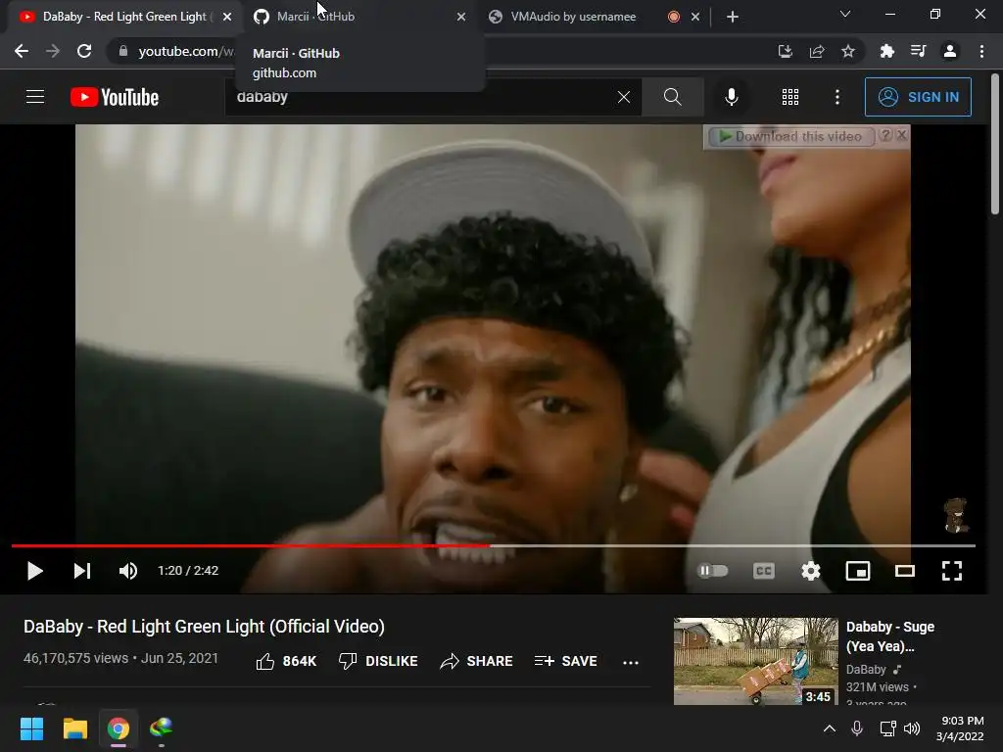Close the VMAudio tab
Viewport: 1003px width, 752px height.
695,17
